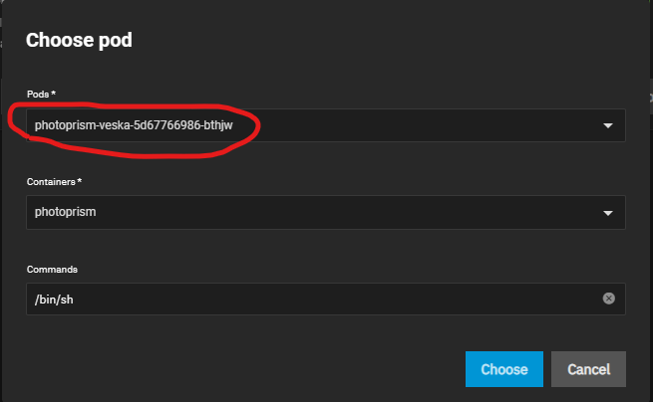Click the partially hidden icon at right edge
This screenshot has width=653, height=402.
(x=651, y=99)
